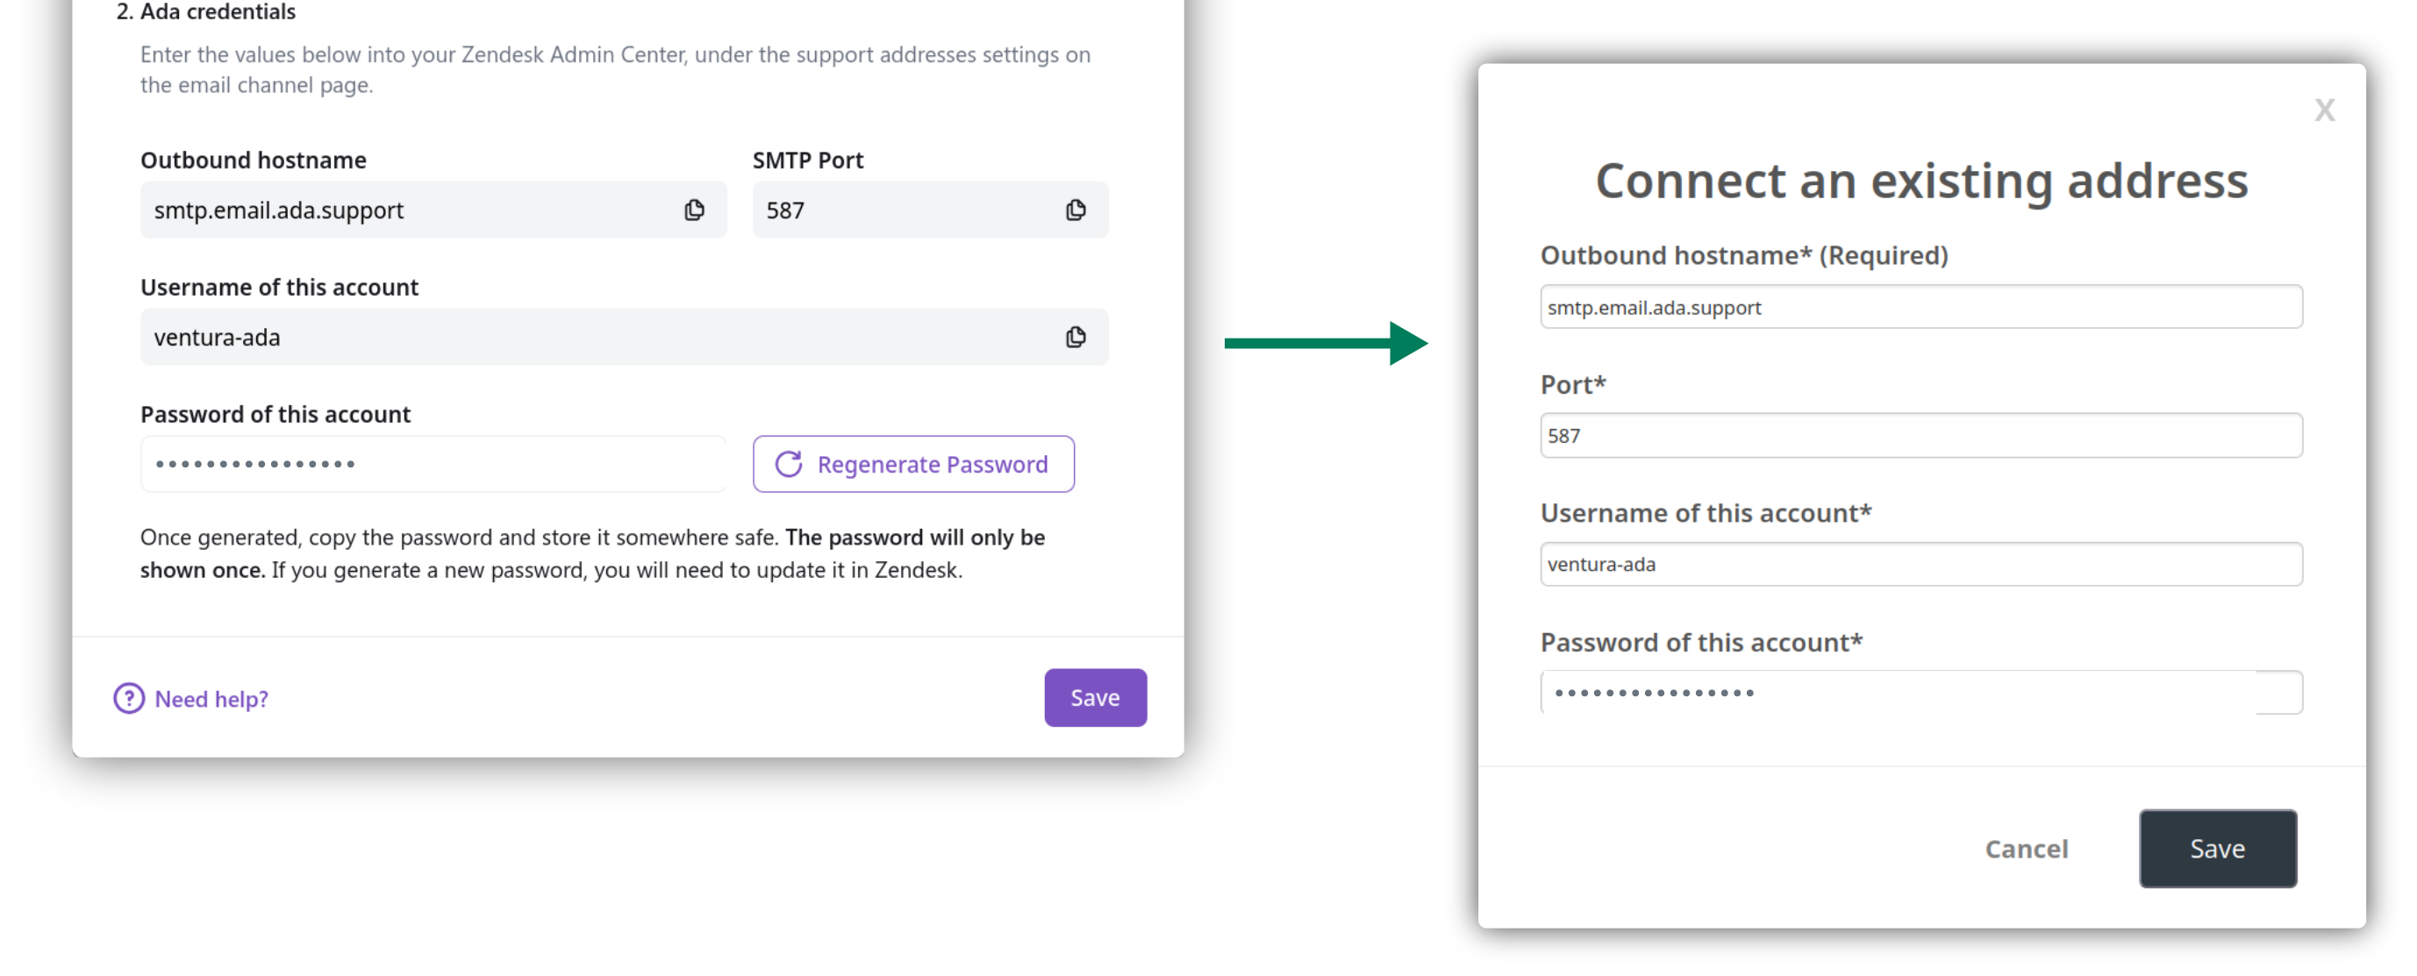The width and height of the screenshot is (2417, 976).
Task: Focus the SMTP Port field in Ada
Action: tap(930, 210)
